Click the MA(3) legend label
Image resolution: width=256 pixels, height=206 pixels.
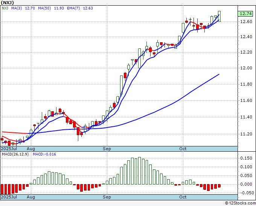[x=17, y=8]
